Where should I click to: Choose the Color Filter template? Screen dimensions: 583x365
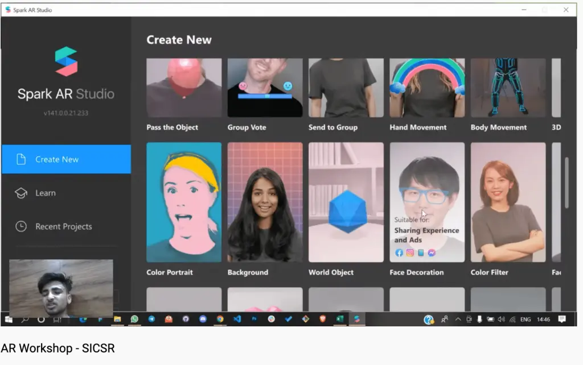pyautogui.click(x=508, y=202)
